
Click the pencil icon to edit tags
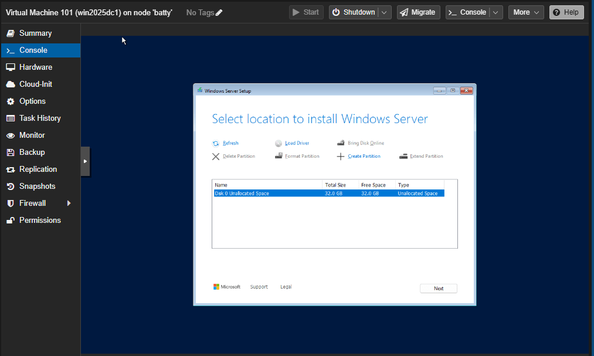click(x=219, y=12)
